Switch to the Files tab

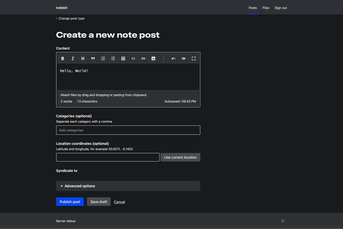point(266,8)
